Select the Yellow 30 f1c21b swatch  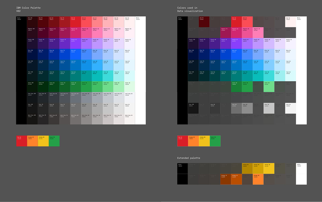click(x=43, y=141)
